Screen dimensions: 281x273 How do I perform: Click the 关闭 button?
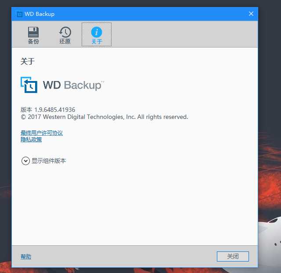coord(233,256)
